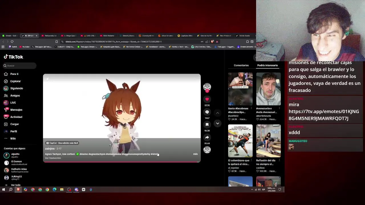Go to the previous video, up arrow
The width and height of the screenshot is (365, 205).
click(x=218, y=113)
